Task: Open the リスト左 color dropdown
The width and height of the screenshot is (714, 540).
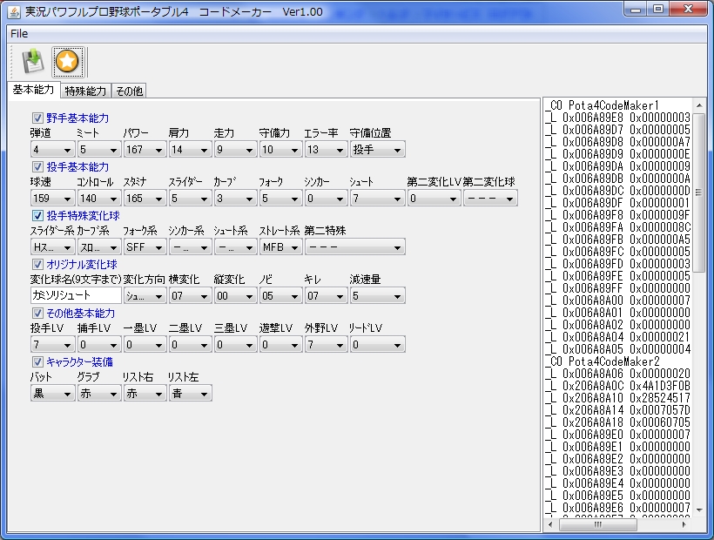Action: (x=190, y=393)
